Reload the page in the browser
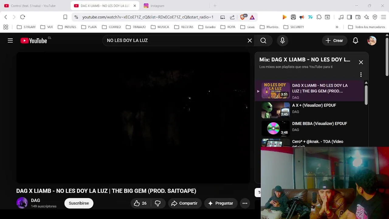Viewport: 389px width, 219px height. coord(23,17)
